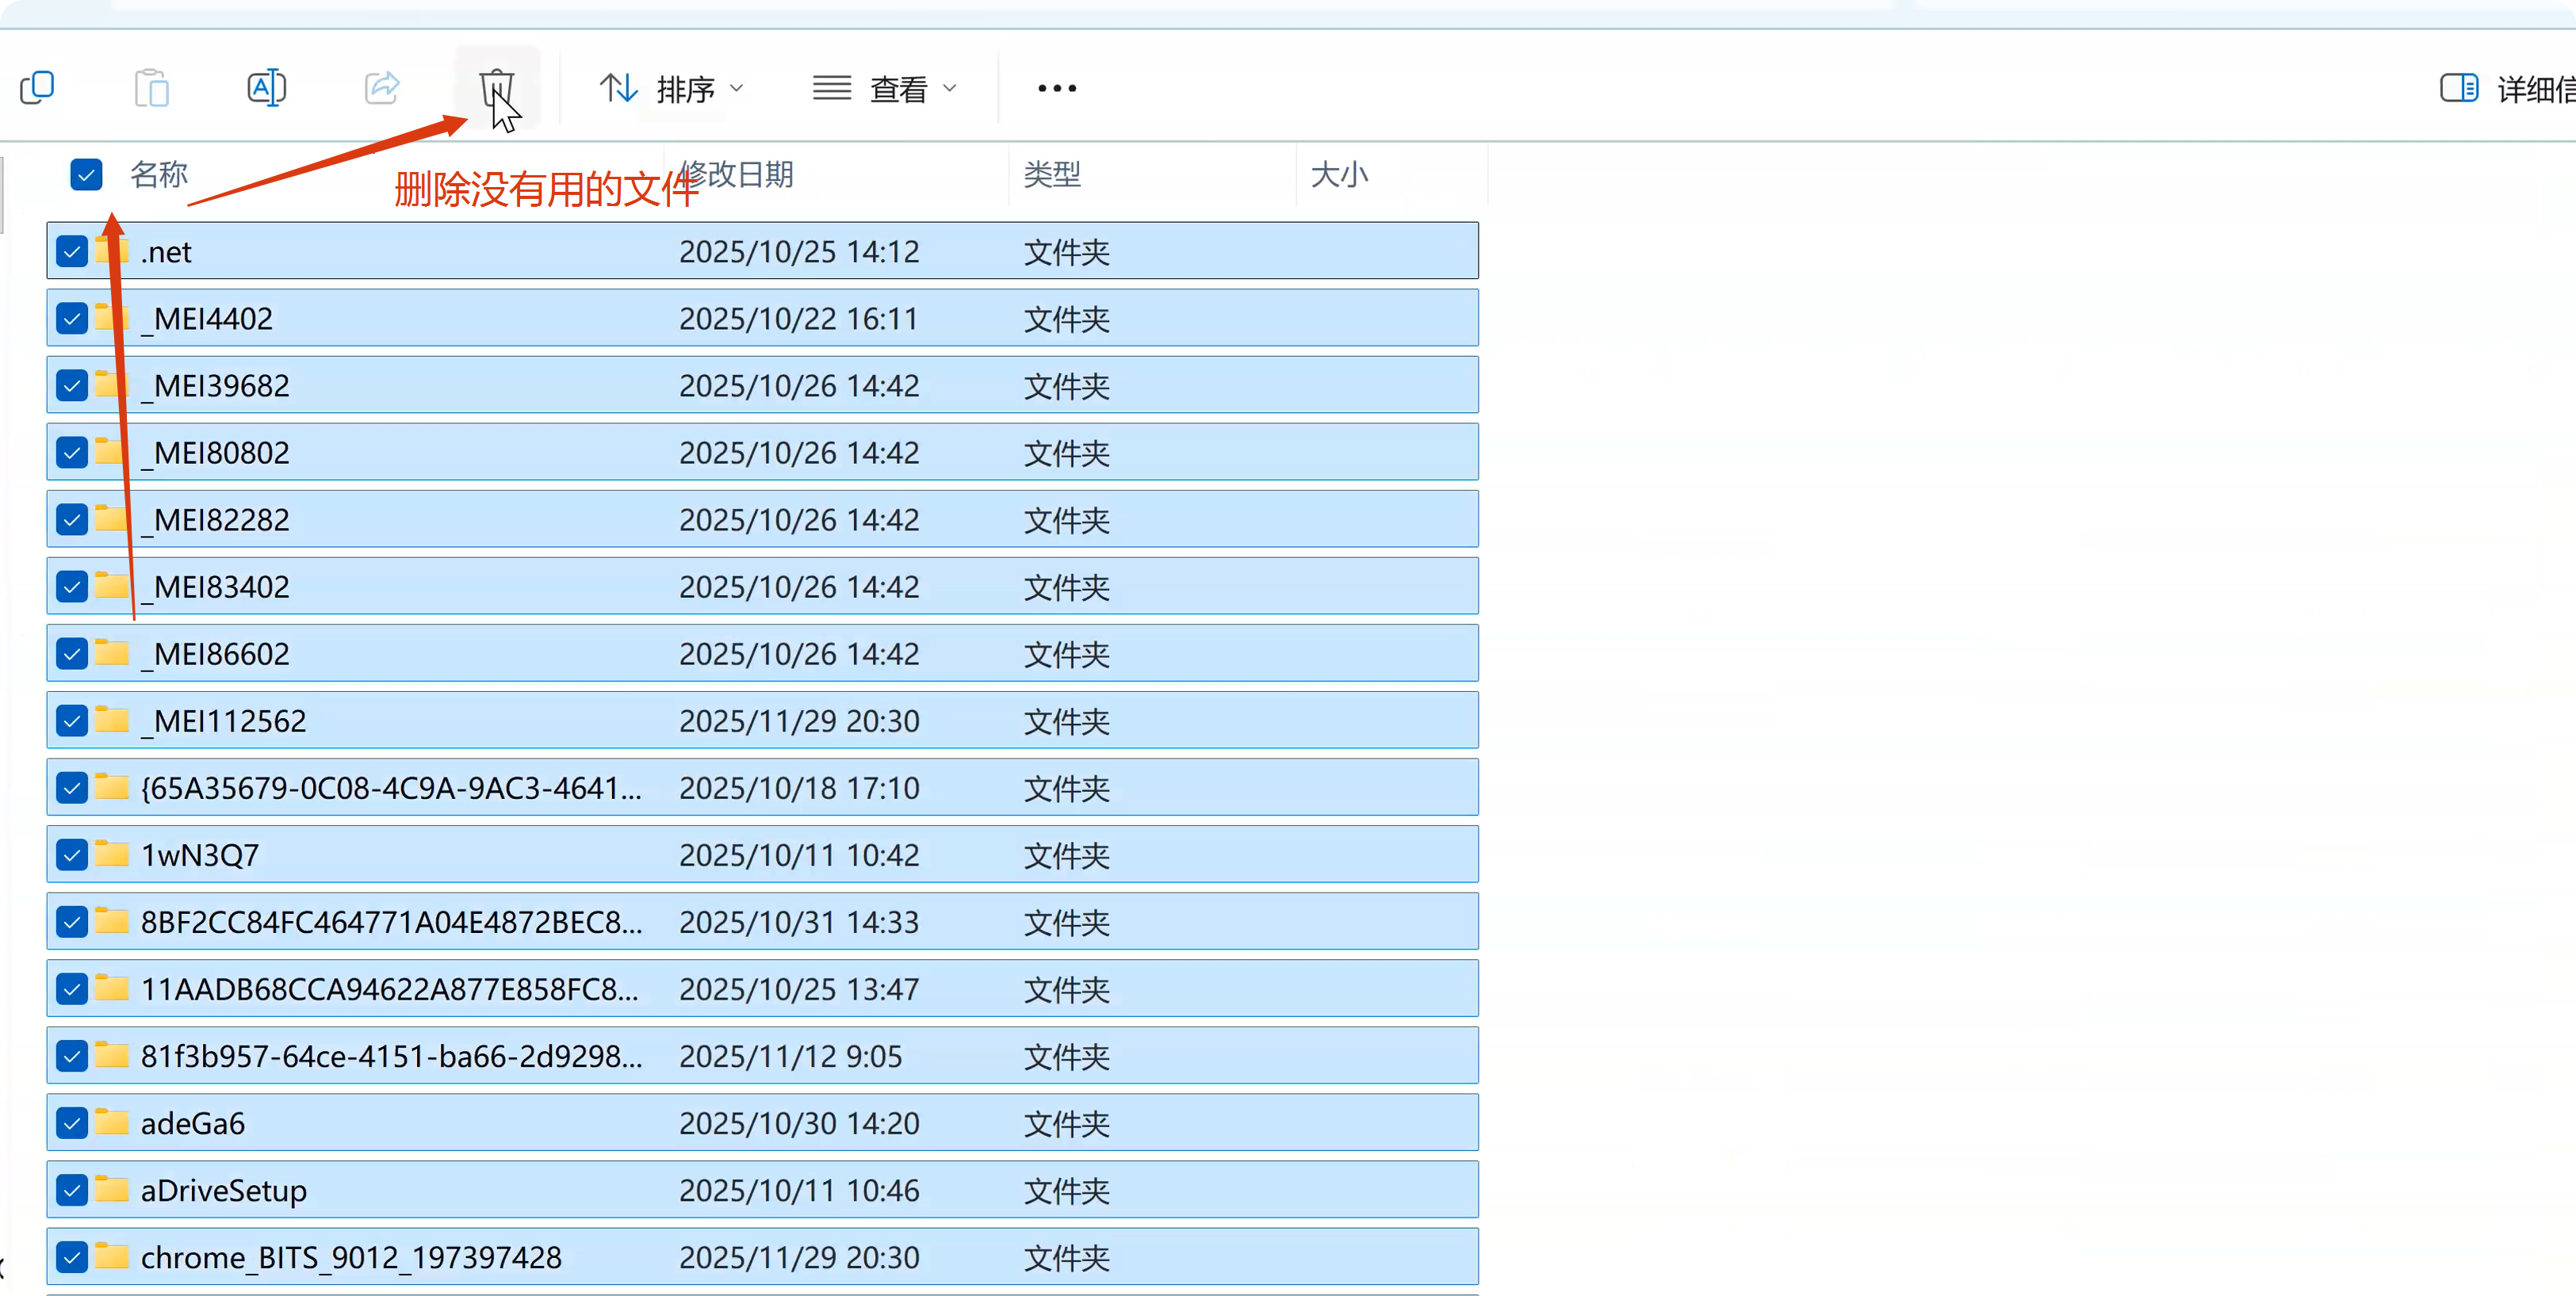Click the Share icon in toolbar
Viewport: 2576px width, 1296px height.
pyautogui.click(x=382, y=88)
